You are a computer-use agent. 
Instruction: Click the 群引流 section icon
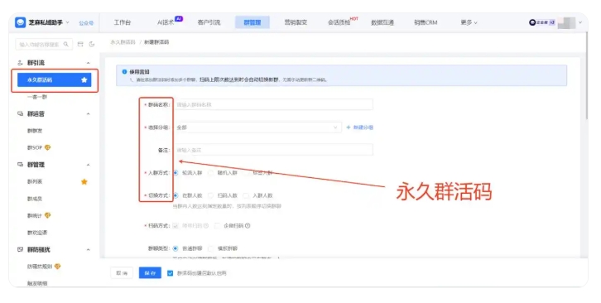[21, 63]
